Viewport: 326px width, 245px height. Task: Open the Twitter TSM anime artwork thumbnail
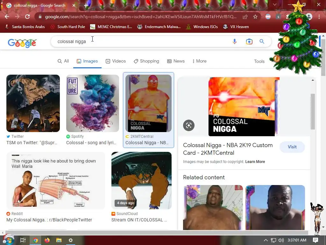pos(33,103)
